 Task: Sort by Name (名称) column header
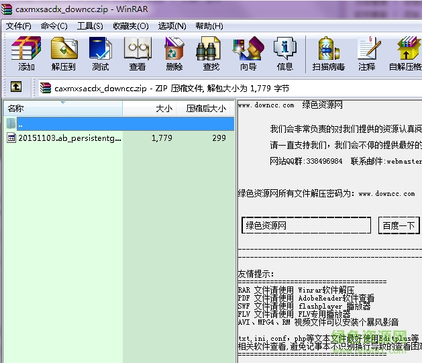click(x=63, y=109)
